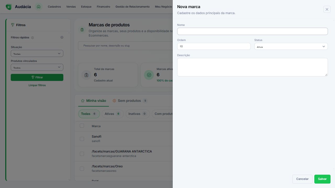Viewport: 335px width, 188px height.
Task: Open the Estoque menu
Action: point(86,7)
